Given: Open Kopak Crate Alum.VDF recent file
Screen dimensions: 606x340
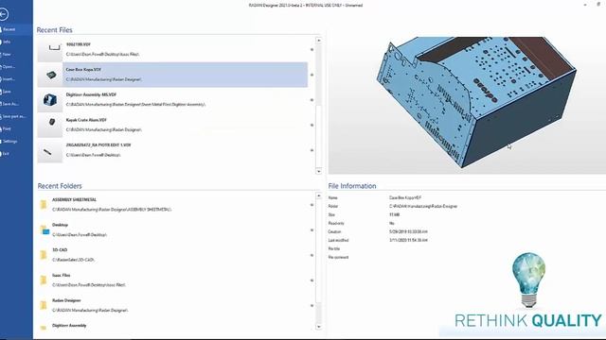Looking at the screenshot, I should click(x=172, y=125).
